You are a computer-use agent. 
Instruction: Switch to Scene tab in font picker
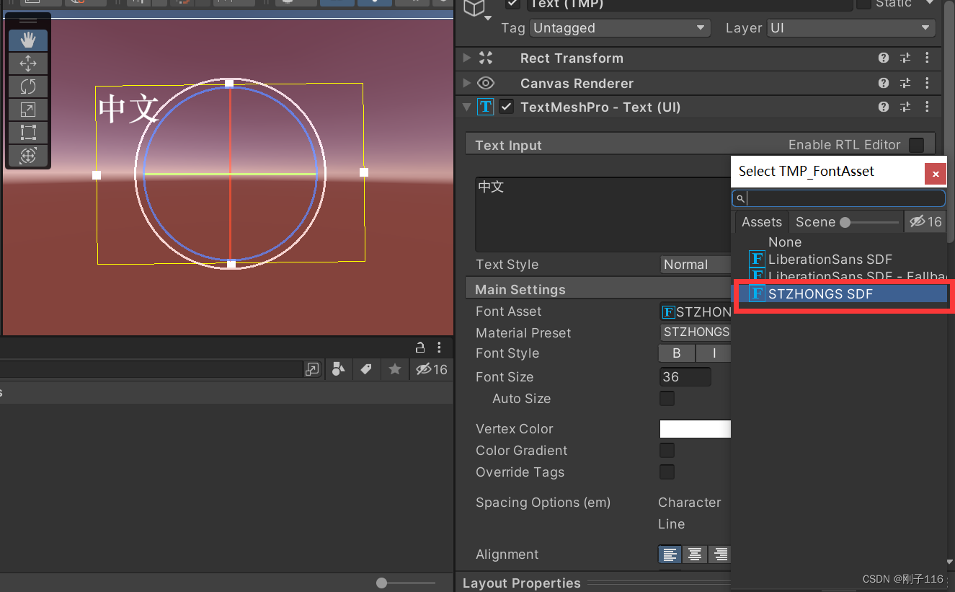pos(815,222)
